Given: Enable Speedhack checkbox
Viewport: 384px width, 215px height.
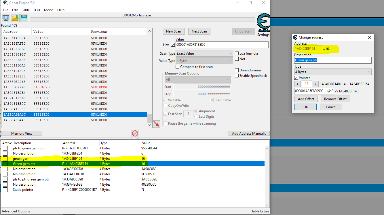Looking at the screenshot, I should click(237, 76).
